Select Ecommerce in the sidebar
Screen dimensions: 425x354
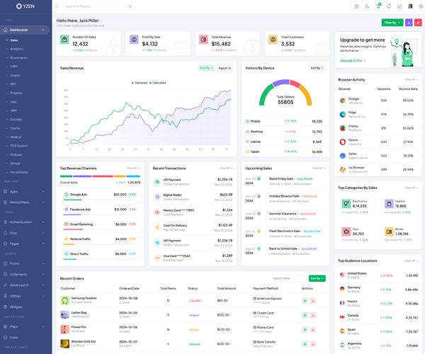(18, 58)
